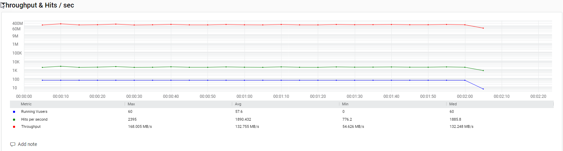Click the green Hits per second swatch
This screenshot has height=151, width=563.
pos(14,120)
